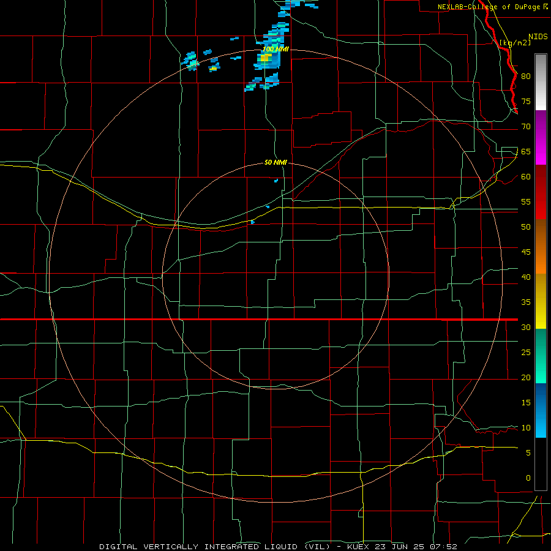Click the 100 NMI range ring label
Screen dimensions: 551x551
click(x=276, y=49)
